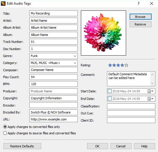This screenshot has height=152, width=158.
Task: Click the Switch app icon in title bar
Action: coord(3,3)
